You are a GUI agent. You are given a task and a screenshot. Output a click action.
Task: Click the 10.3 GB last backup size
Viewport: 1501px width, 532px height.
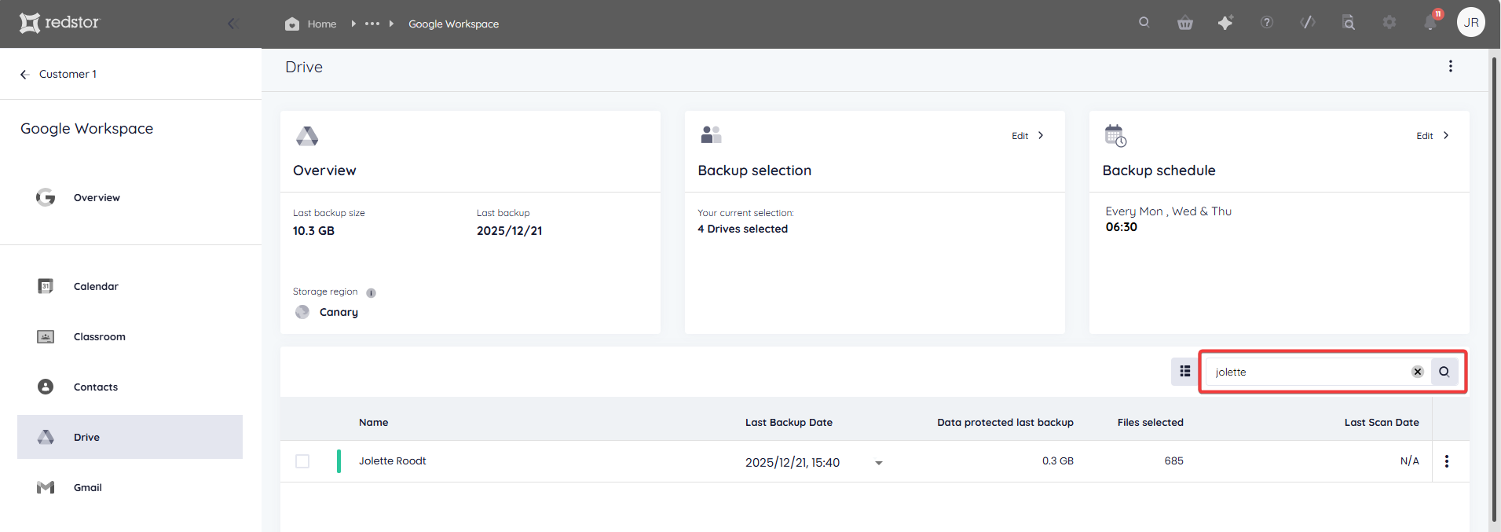click(313, 231)
